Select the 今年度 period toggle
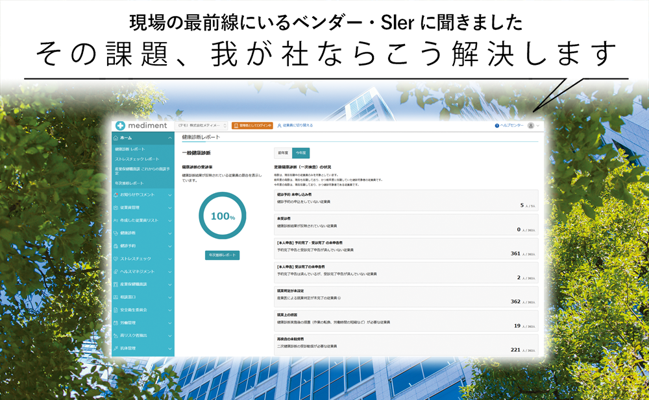Screen dimensions: 649x400 click(301, 153)
